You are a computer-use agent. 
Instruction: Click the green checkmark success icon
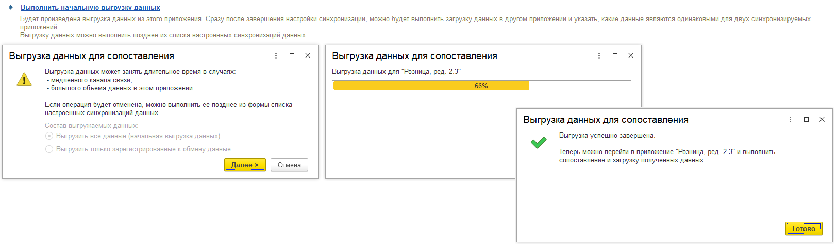[539, 142]
